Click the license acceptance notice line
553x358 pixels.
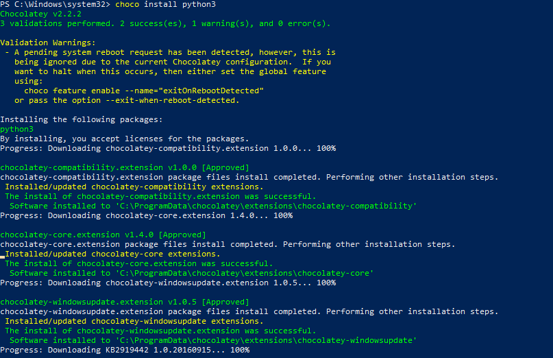tap(125, 139)
